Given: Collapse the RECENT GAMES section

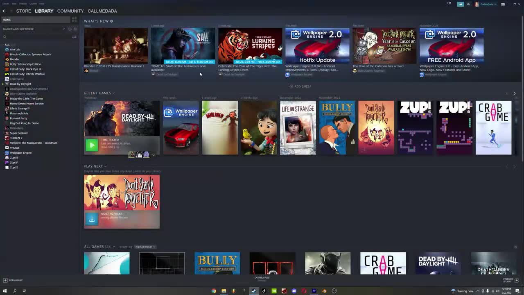Looking at the screenshot, I should click(113, 93).
